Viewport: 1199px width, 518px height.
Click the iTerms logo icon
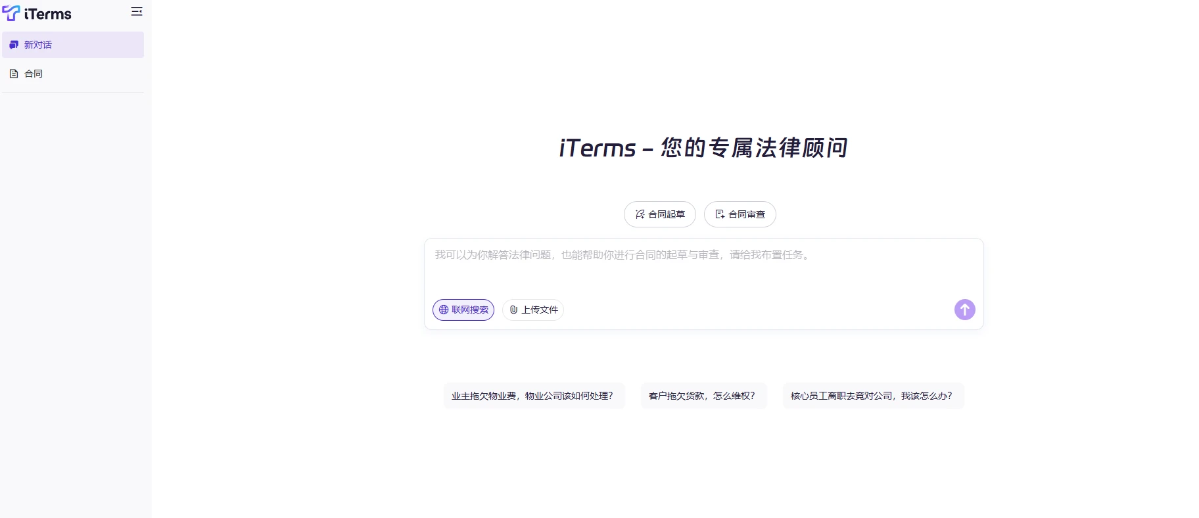click(x=11, y=12)
